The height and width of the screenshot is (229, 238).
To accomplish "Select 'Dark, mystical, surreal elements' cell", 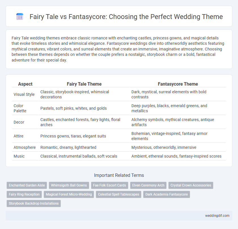I will pyautogui.click(x=178, y=94).
